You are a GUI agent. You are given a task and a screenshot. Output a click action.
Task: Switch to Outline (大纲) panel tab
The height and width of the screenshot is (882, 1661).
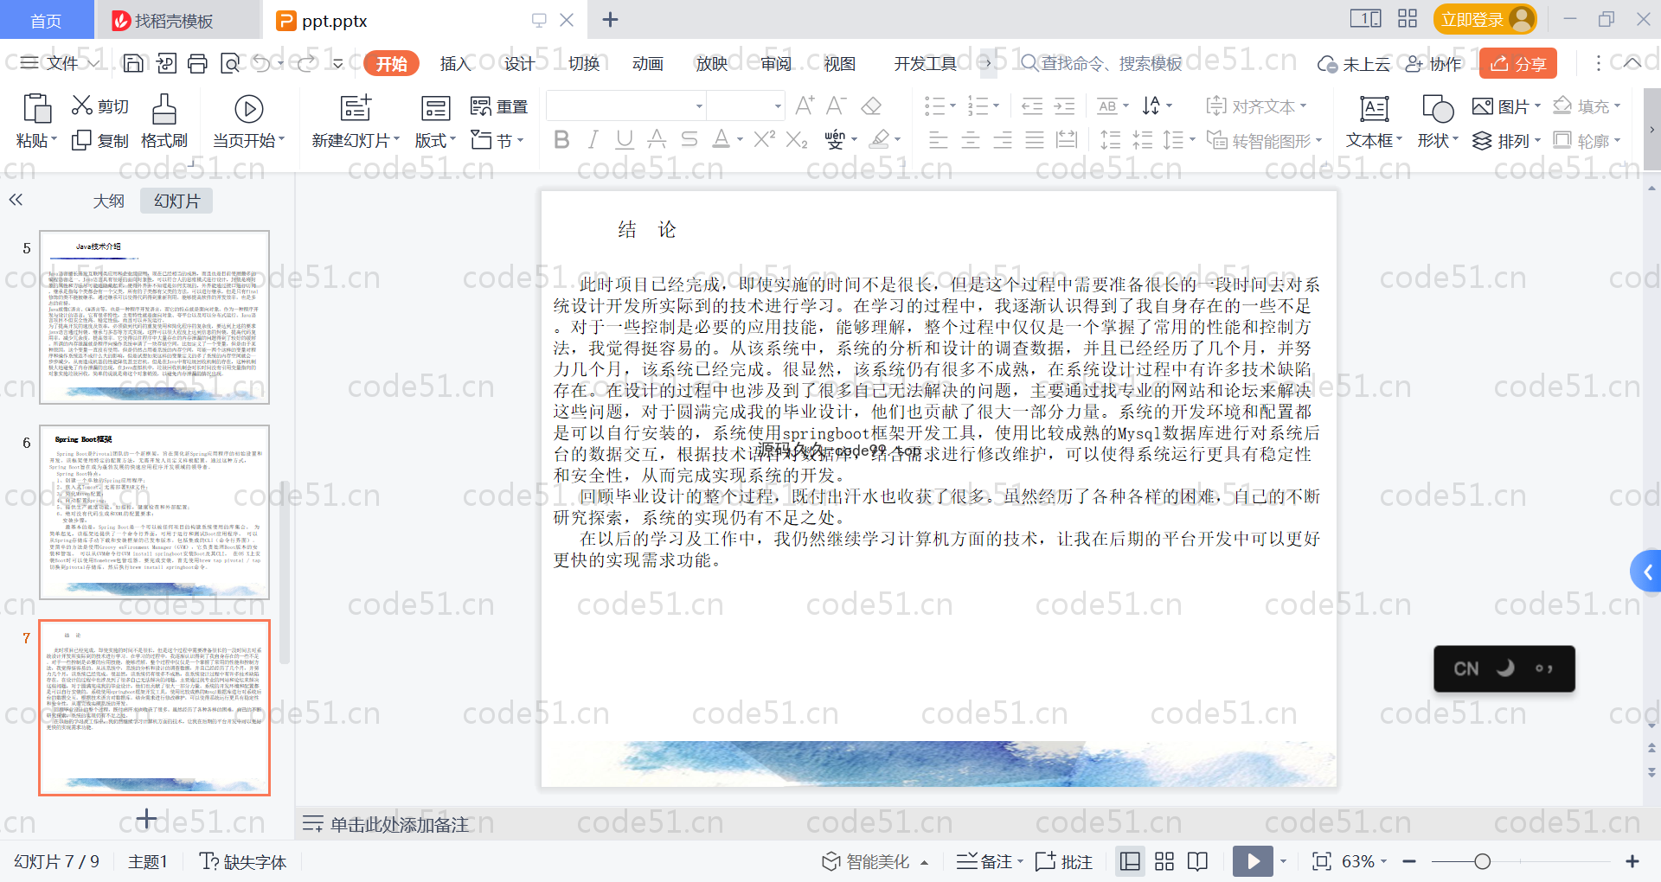click(109, 201)
